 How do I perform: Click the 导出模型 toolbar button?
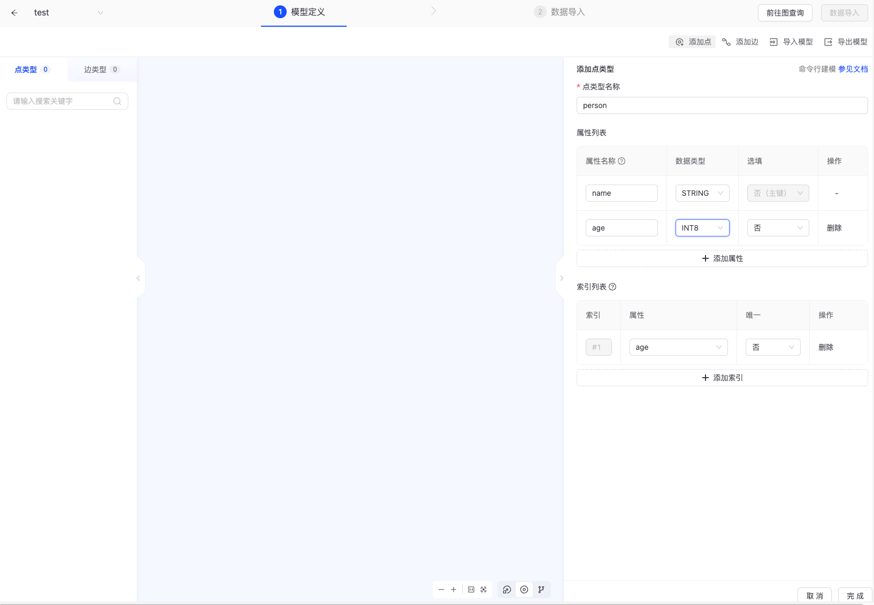click(846, 42)
